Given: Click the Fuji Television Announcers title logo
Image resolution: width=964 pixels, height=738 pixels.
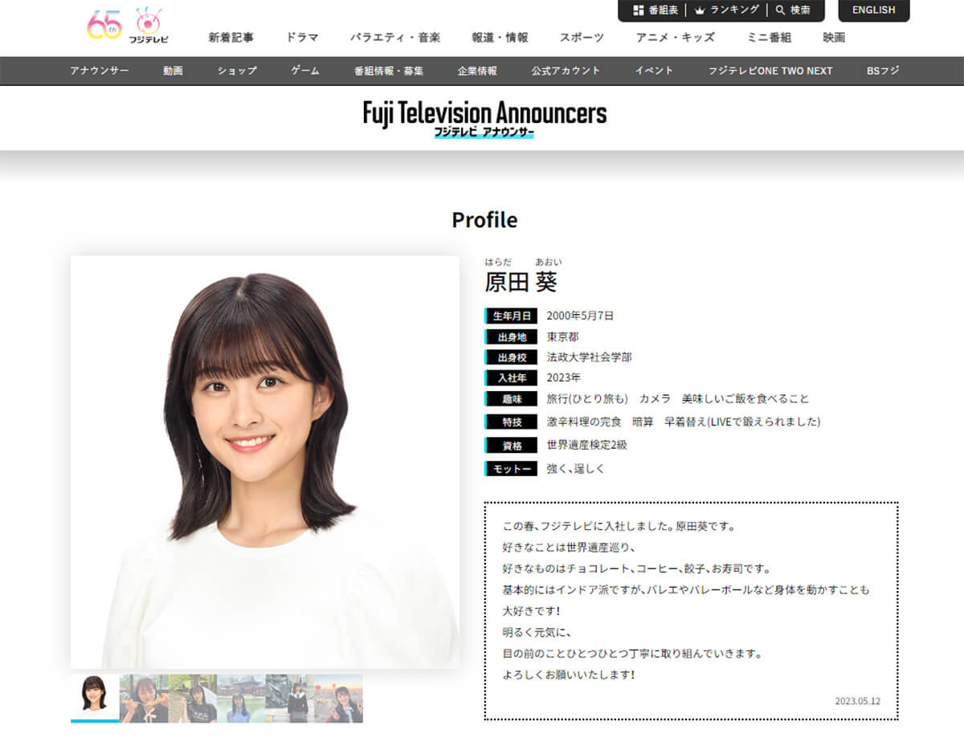Looking at the screenshot, I should tap(484, 119).
